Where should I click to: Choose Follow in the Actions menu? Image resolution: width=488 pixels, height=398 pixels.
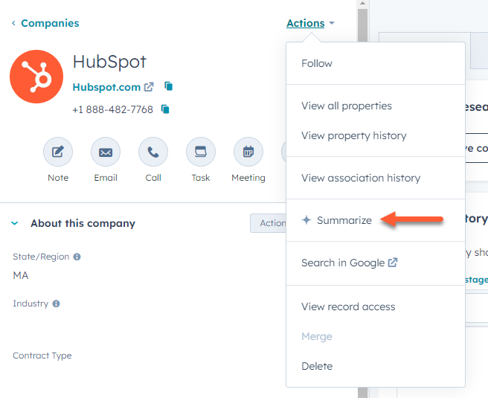(317, 63)
